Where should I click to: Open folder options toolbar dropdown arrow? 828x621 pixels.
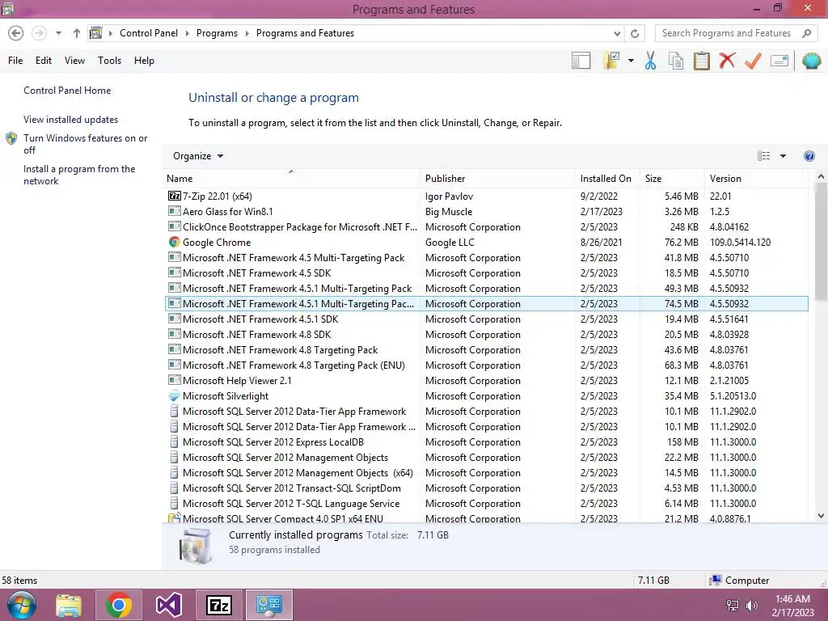(x=631, y=61)
